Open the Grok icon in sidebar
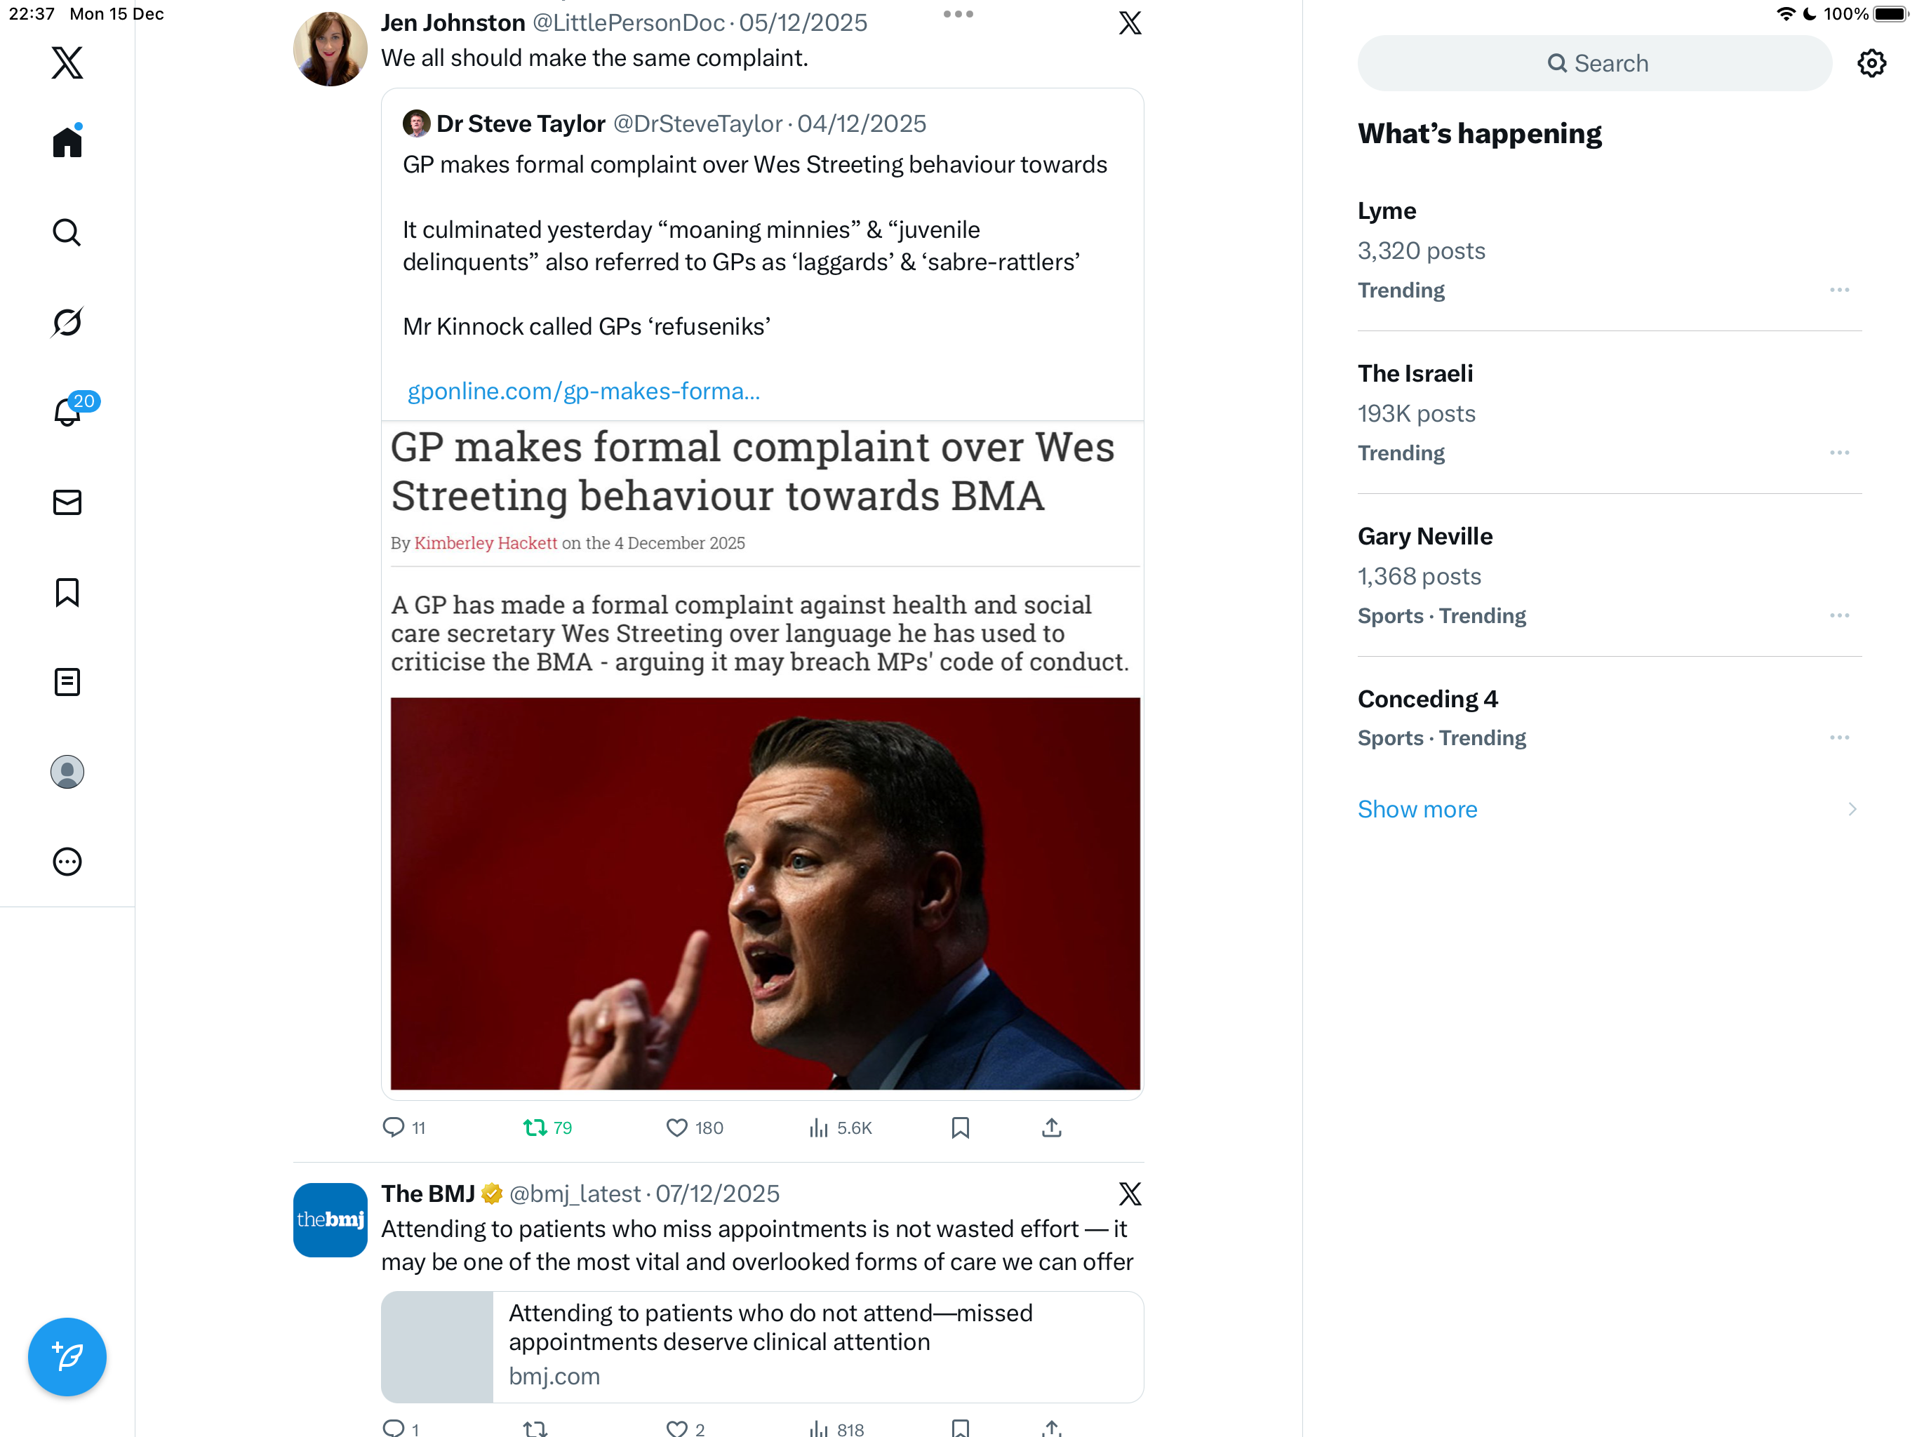This screenshot has width=1917, height=1437. point(67,323)
